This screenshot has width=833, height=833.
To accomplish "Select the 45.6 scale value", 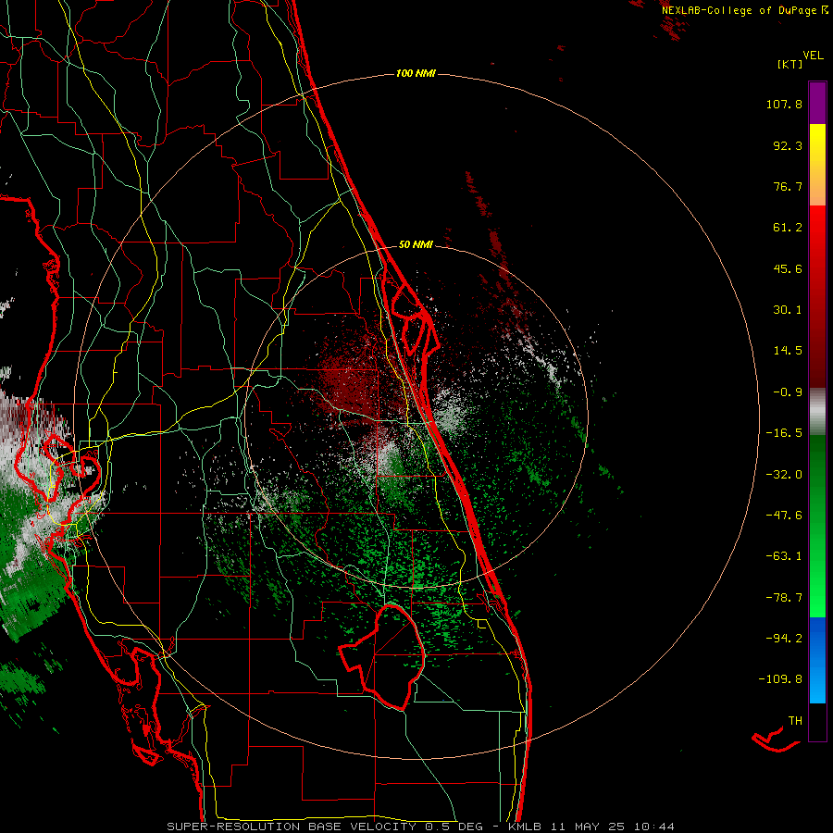I will (x=788, y=268).
